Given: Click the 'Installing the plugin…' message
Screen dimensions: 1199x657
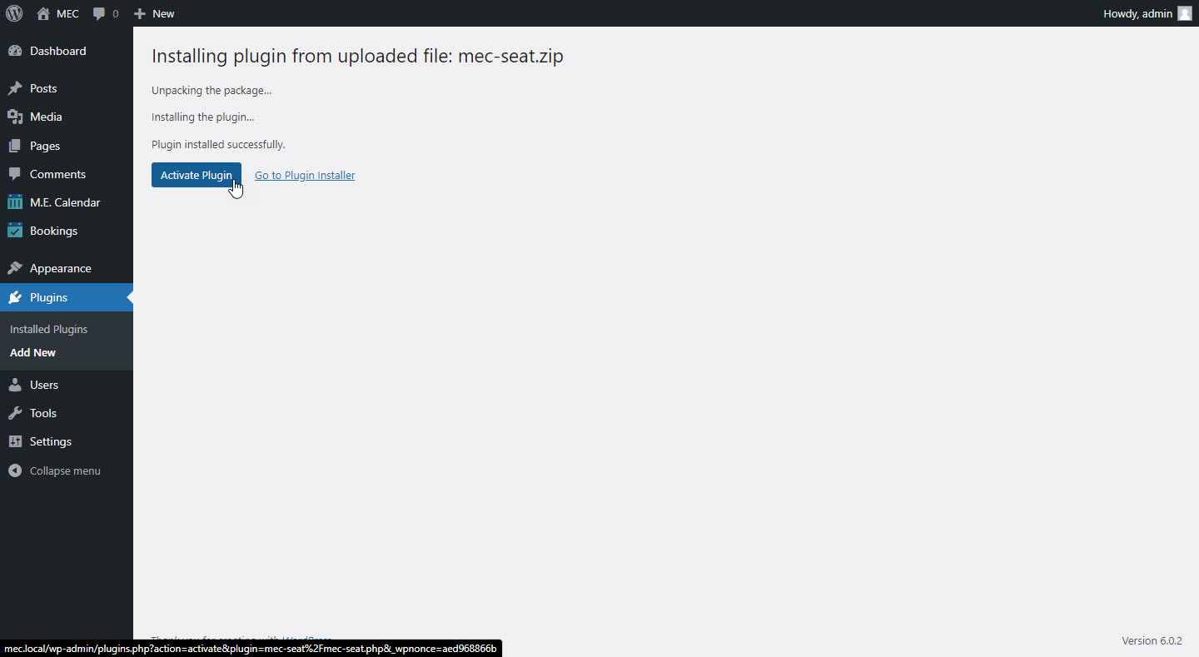Looking at the screenshot, I should tap(202, 117).
